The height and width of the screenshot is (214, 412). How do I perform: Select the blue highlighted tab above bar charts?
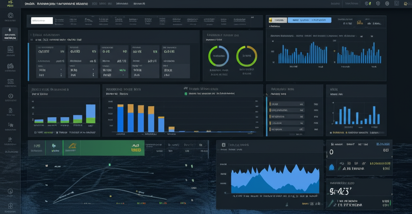[309, 20]
